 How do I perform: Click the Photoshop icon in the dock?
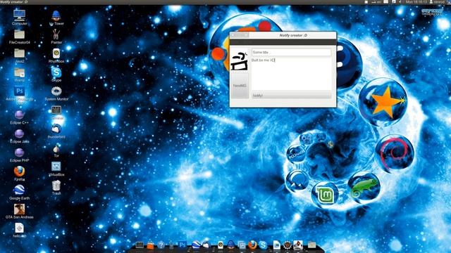183,245
